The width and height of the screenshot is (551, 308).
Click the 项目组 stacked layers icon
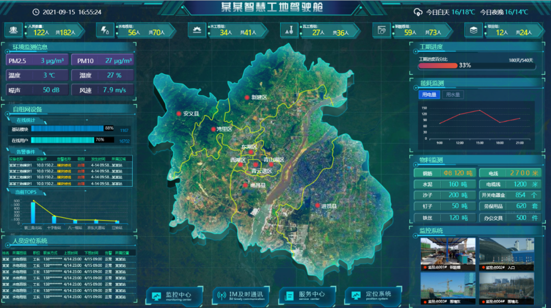(x=473, y=31)
